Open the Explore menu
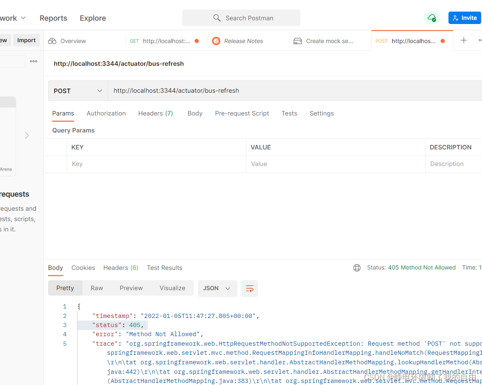The image size is (482, 385). [x=93, y=18]
